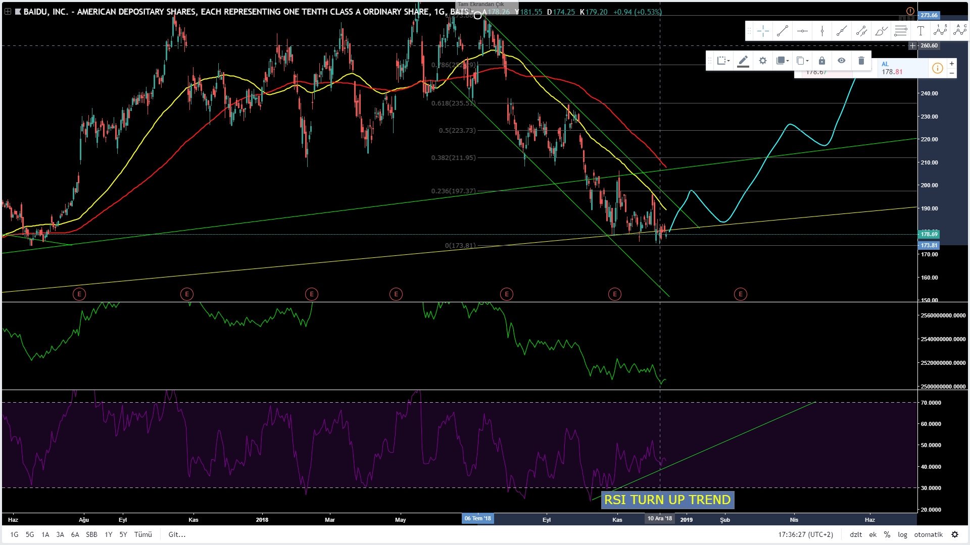The image size is (970, 545).
Task: Open the template selection dropdown
Action: pyautogui.click(x=723, y=61)
